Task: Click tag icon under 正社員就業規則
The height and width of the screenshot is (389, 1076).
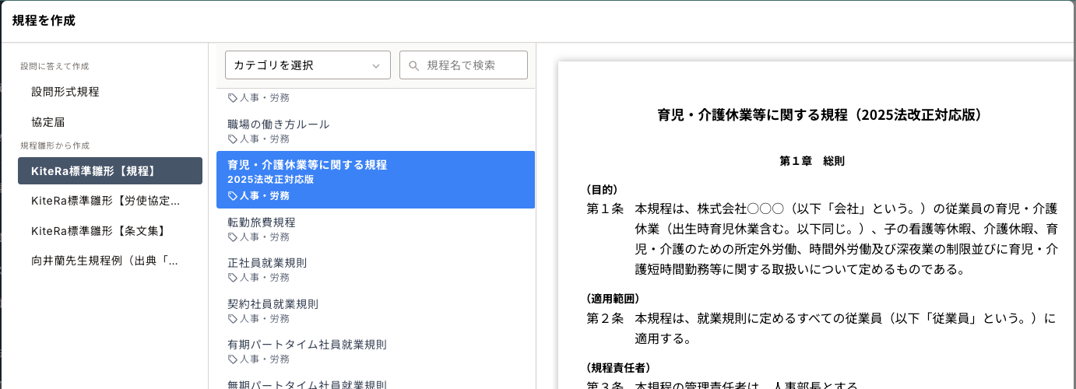Action: point(233,278)
